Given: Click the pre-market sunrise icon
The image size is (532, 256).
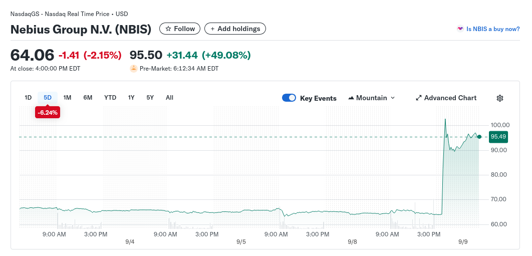Looking at the screenshot, I should (x=133, y=69).
